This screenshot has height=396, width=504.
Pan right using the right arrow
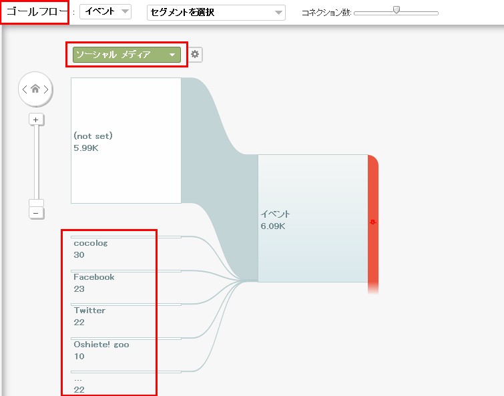(x=46, y=89)
